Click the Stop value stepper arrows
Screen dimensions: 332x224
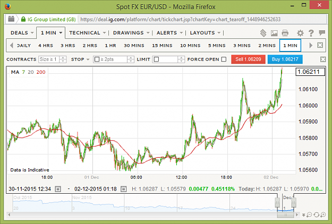coord(131,59)
